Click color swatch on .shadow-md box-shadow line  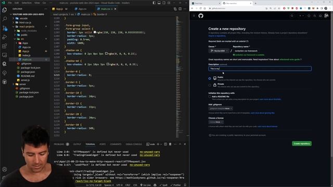coord(108,64)
